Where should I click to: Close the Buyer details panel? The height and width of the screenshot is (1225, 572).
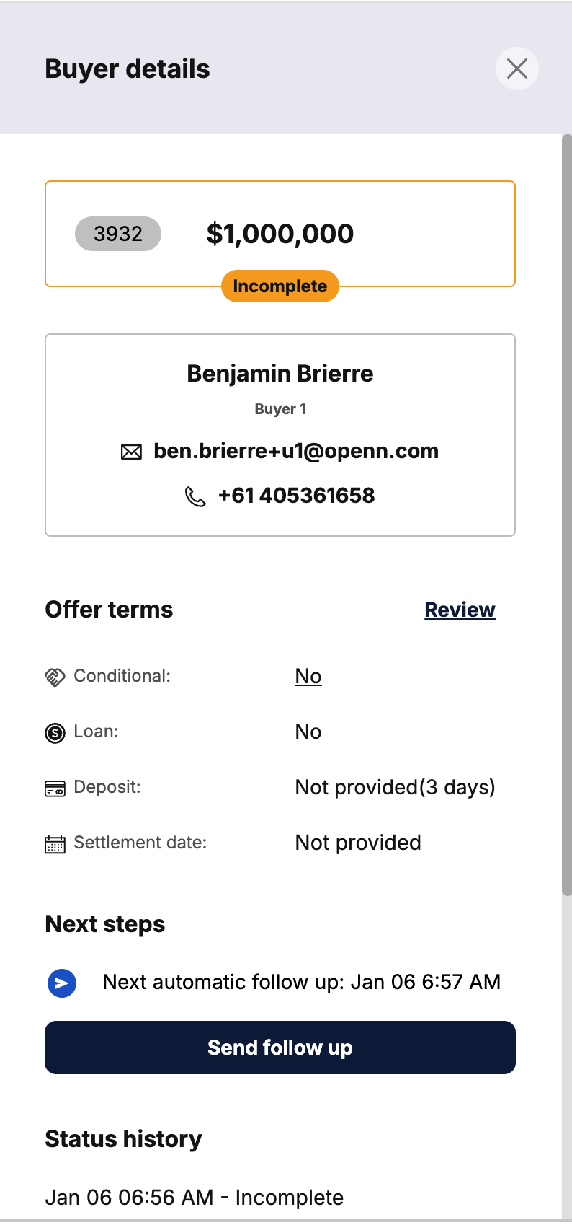click(517, 69)
